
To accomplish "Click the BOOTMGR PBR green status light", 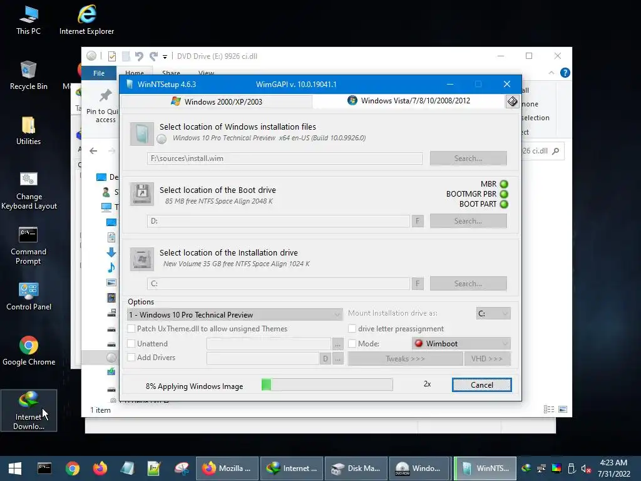I will tap(504, 194).
